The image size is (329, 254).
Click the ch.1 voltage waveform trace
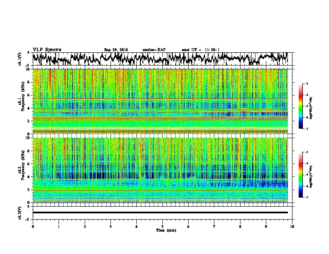coord(160,59)
